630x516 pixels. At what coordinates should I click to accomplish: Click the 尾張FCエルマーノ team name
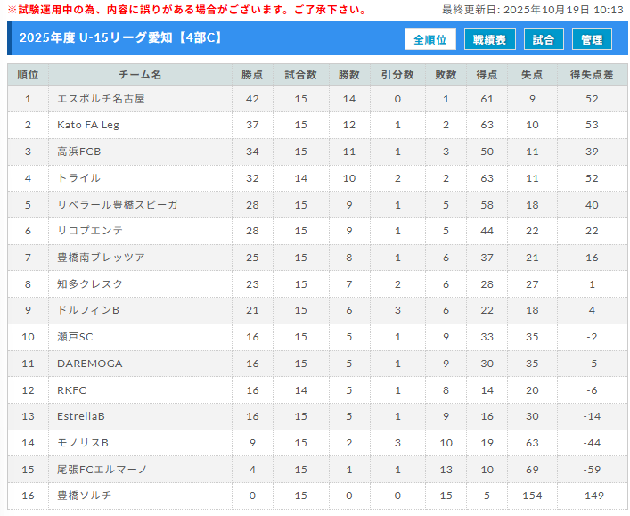point(102,469)
